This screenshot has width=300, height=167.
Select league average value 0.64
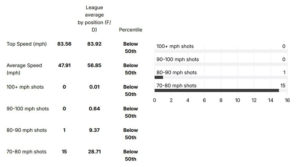click(94, 109)
